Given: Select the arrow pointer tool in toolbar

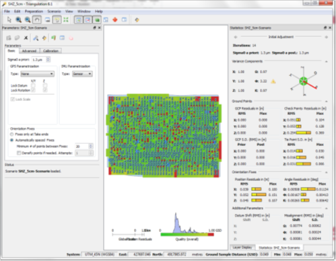Looking at the screenshot, I should (x=9, y=20).
